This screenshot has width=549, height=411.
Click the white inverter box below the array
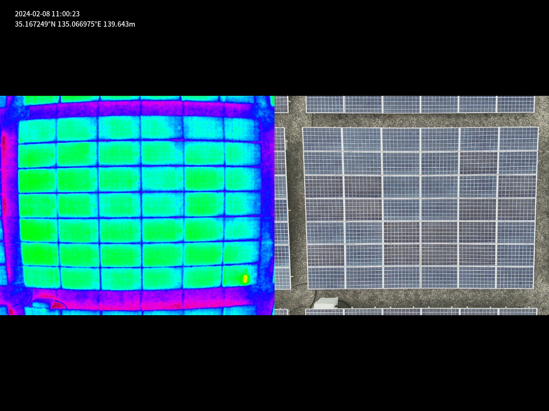(326, 303)
